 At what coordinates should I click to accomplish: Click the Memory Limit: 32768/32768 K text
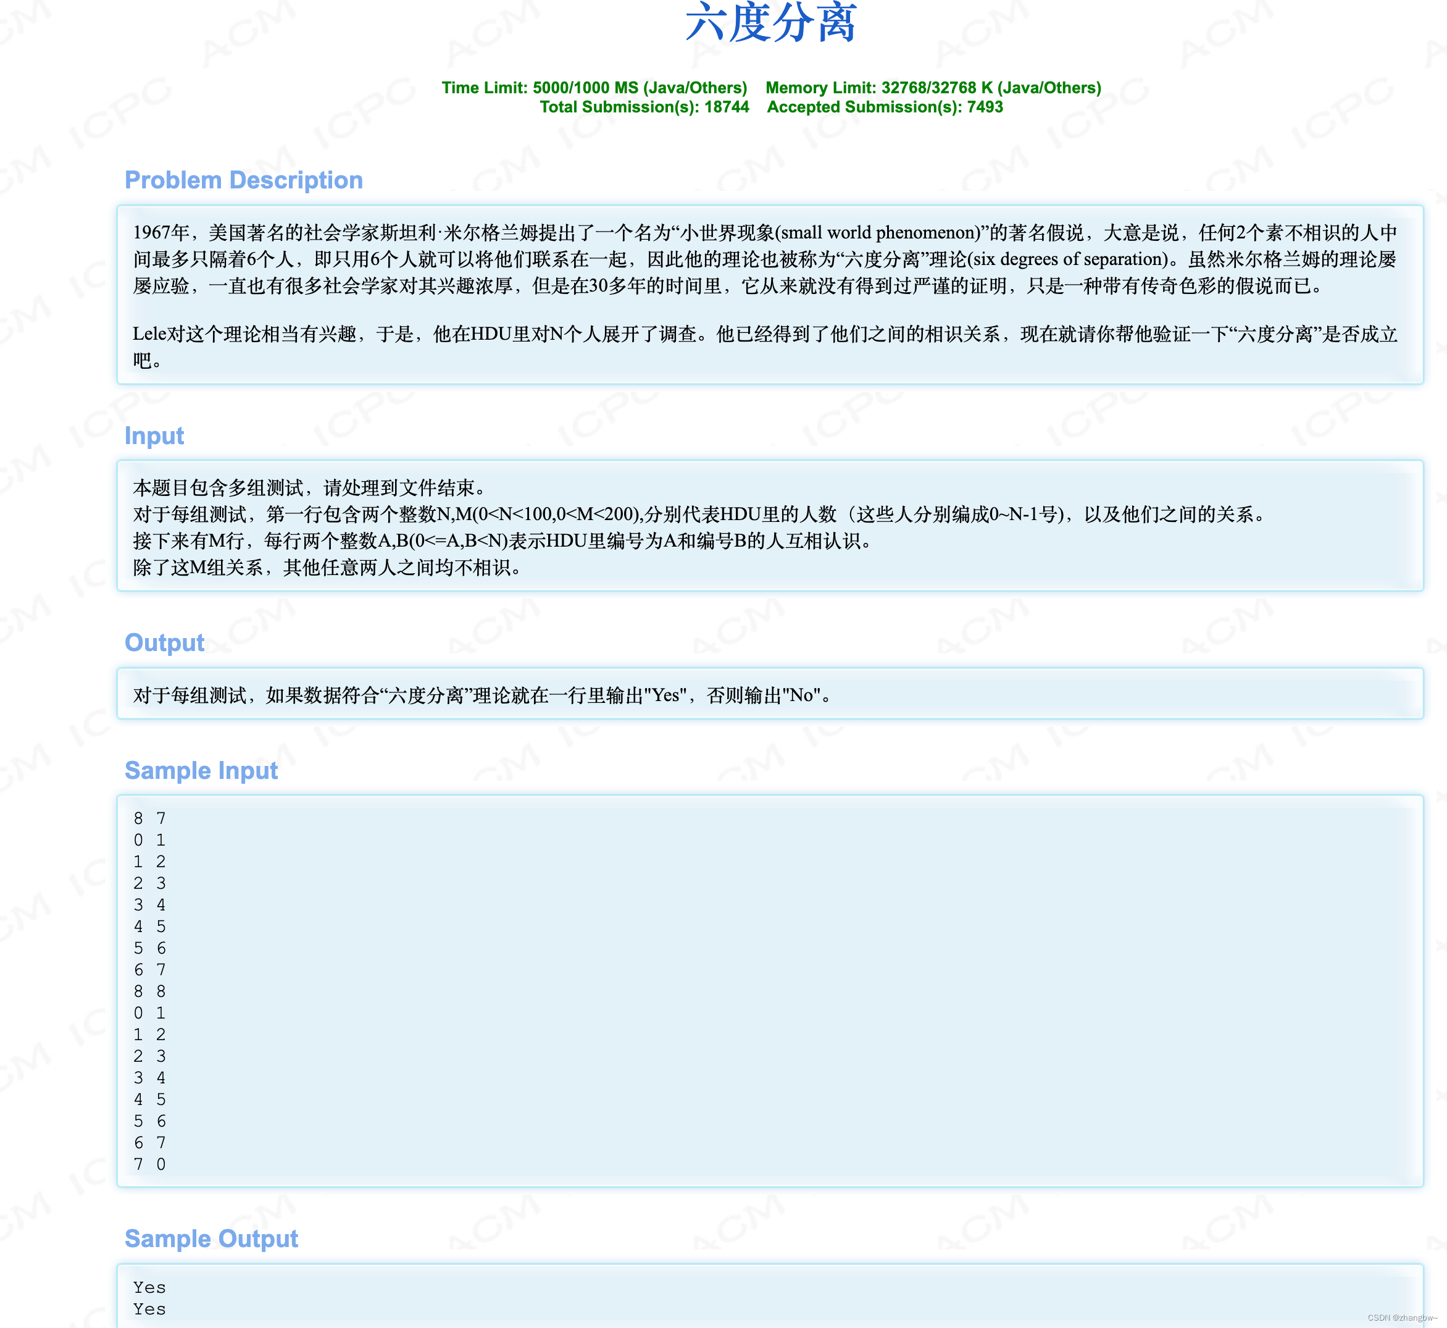click(x=933, y=88)
